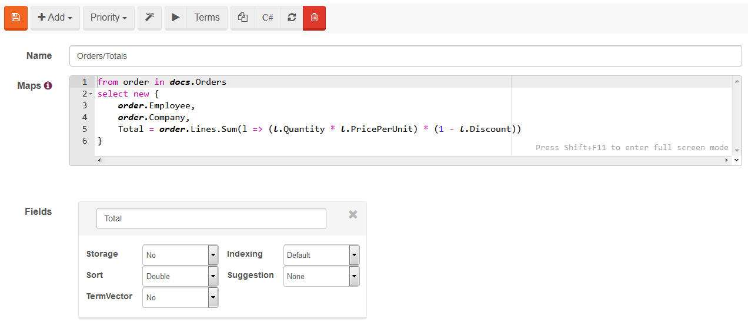Viewport: 748px width, 325px height.
Task: Delete the index with the red trash icon
Action: coord(314,18)
